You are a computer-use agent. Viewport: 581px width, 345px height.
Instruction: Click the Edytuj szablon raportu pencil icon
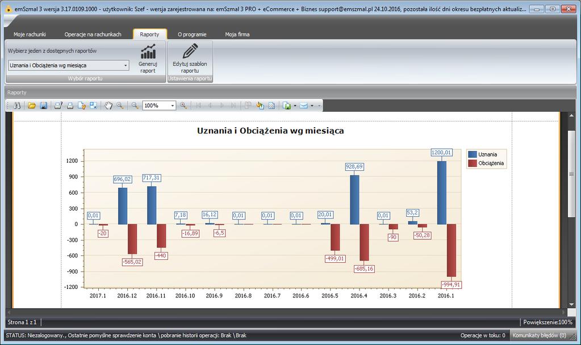coord(190,51)
